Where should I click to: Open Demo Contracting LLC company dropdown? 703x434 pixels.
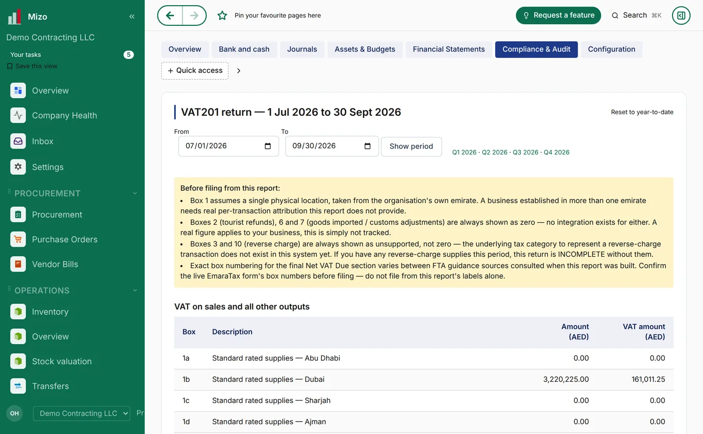pyautogui.click(x=82, y=413)
